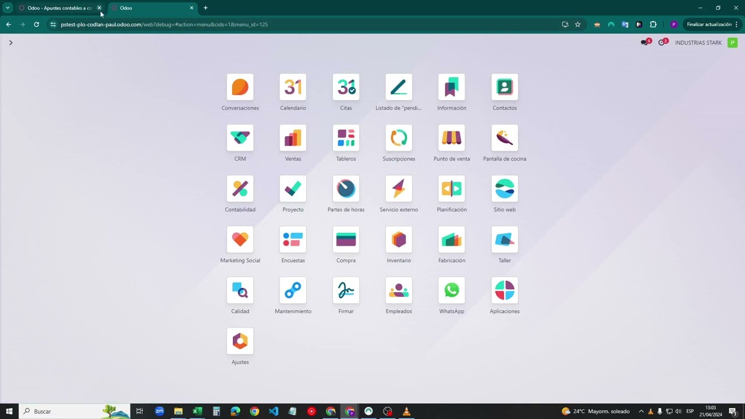
Task: Open the Conversaciones app
Action: 240,87
